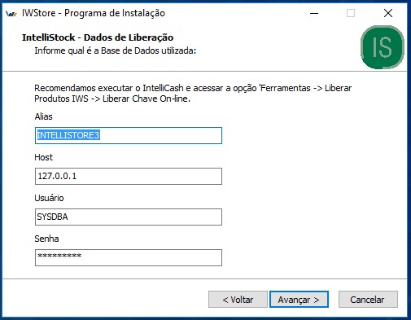Focus the Alias input field
The width and height of the screenshot is (411, 320).
129,135
